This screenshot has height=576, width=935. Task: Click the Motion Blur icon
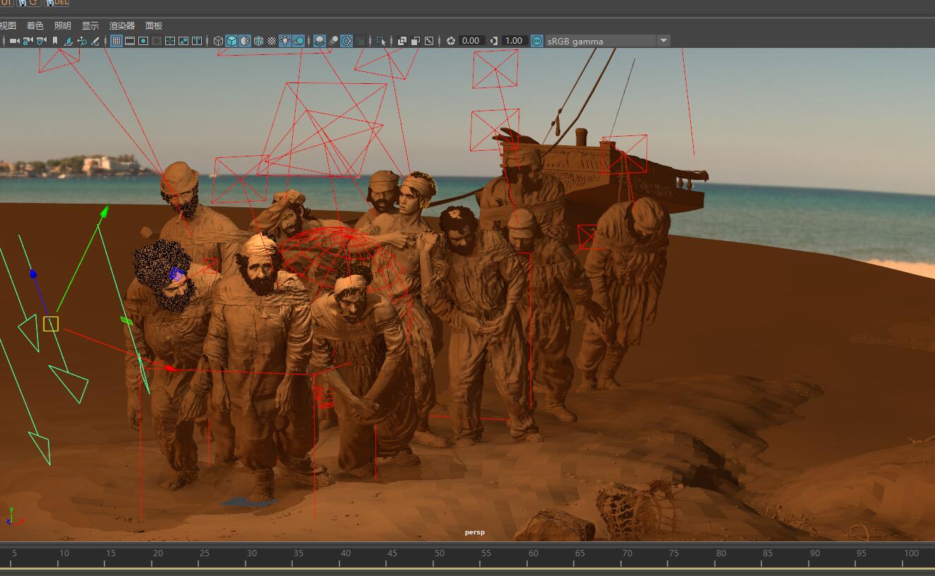(333, 41)
